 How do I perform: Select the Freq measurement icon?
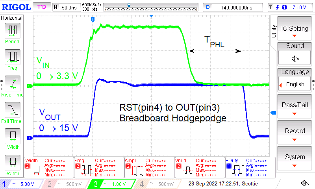pos(13,57)
